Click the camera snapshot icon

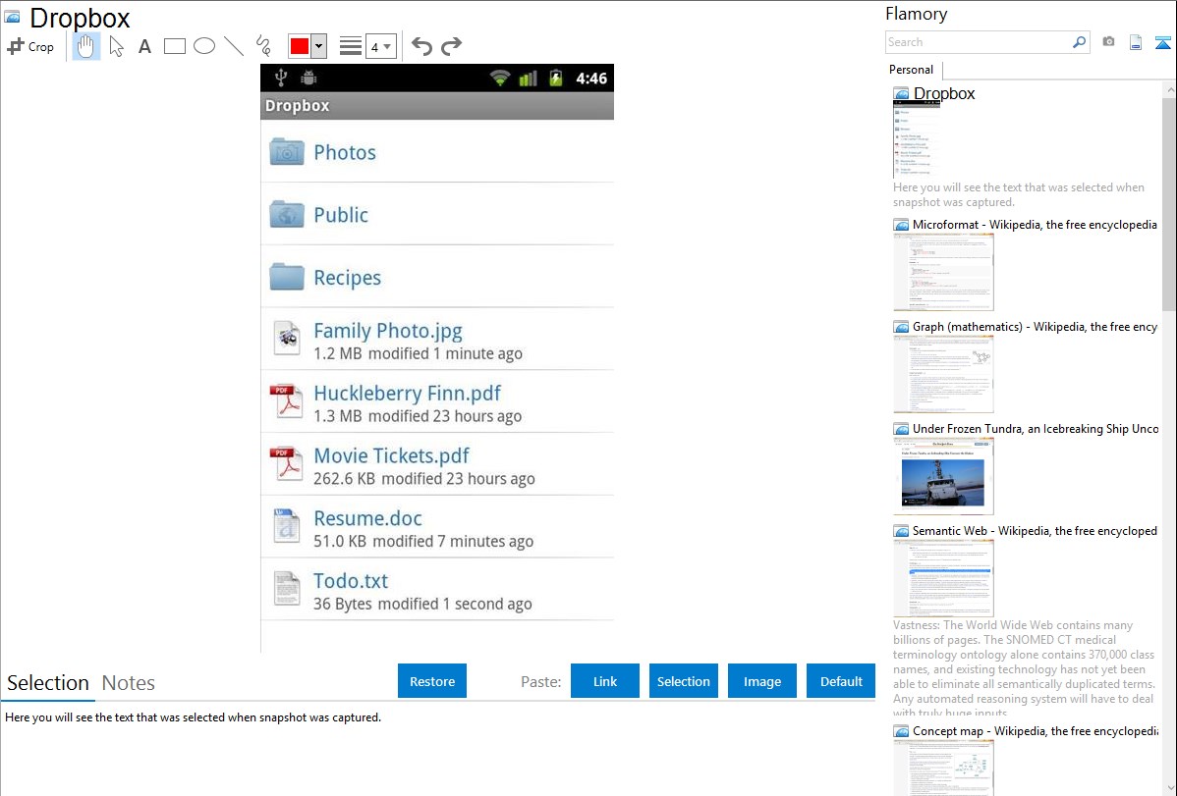click(1108, 42)
